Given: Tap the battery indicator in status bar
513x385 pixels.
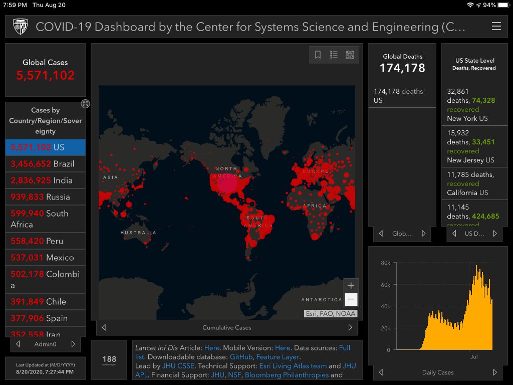Looking at the screenshot, I should pyautogui.click(x=503, y=5).
